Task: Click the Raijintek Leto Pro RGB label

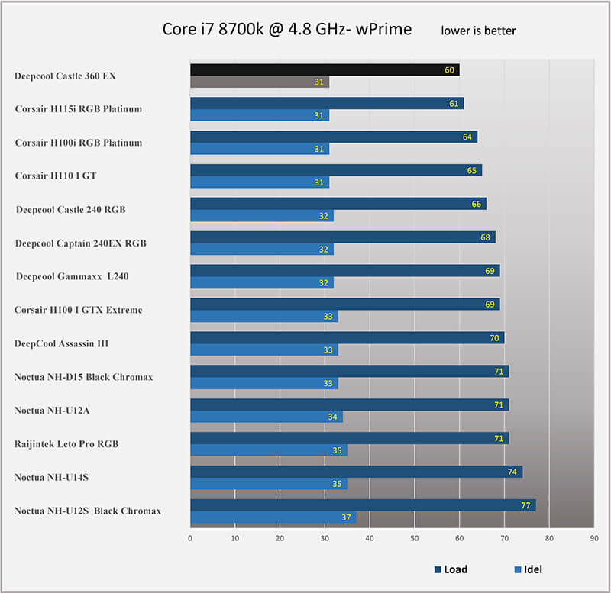Action: 66,443
